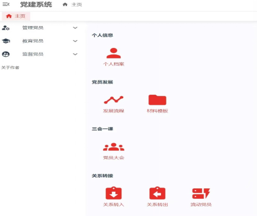Click the 党建系统 title
The width and height of the screenshot is (257, 216).
(x=36, y=4)
